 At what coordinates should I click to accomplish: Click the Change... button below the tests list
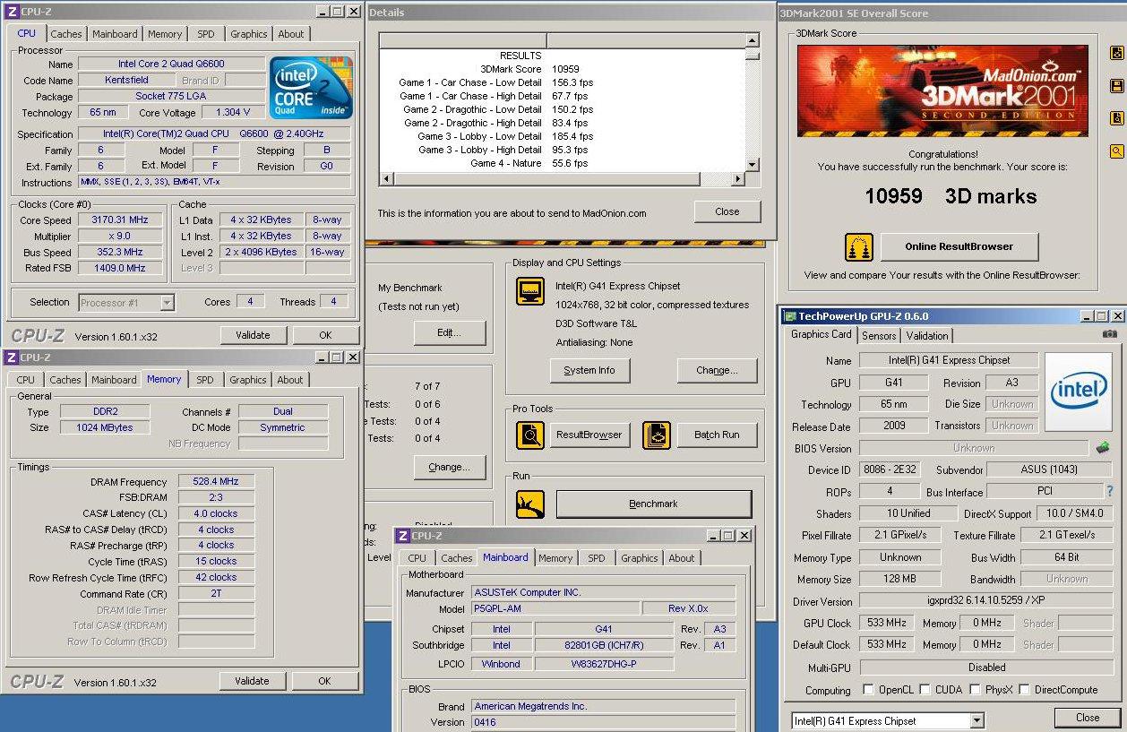coord(450,467)
